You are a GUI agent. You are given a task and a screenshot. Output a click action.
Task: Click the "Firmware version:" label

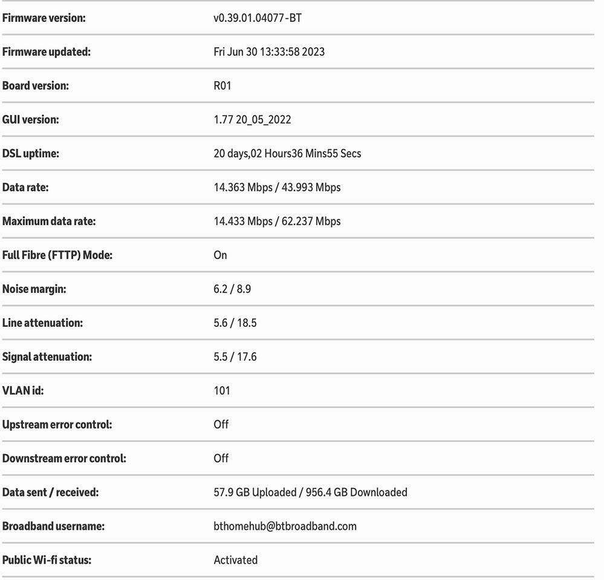point(44,18)
